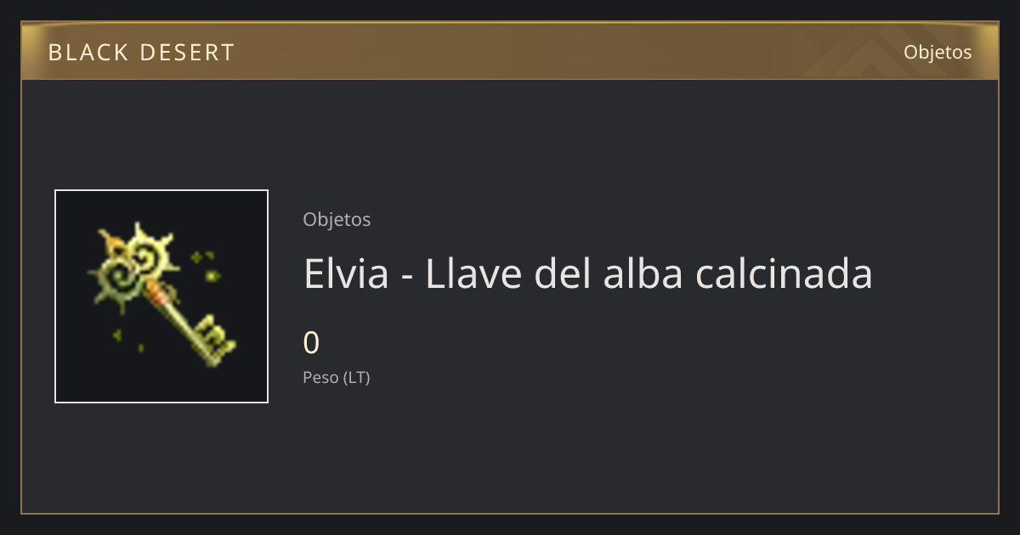Open the BLACK DESERT header title
This screenshot has width=1020, height=535.
click(x=141, y=53)
